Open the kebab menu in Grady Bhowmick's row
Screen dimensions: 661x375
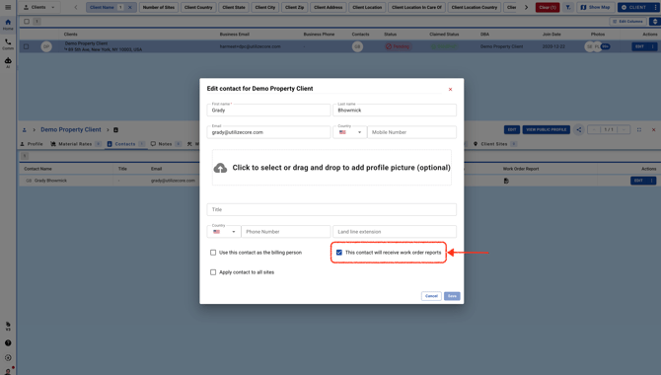(x=652, y=181)
